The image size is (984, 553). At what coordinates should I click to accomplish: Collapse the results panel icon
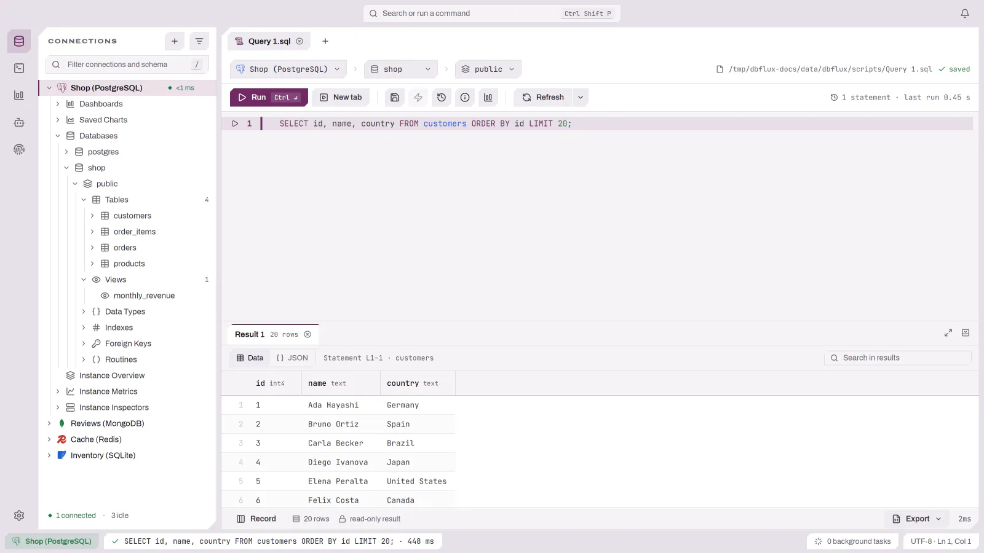pyautogui.click(x=966, y=333)
